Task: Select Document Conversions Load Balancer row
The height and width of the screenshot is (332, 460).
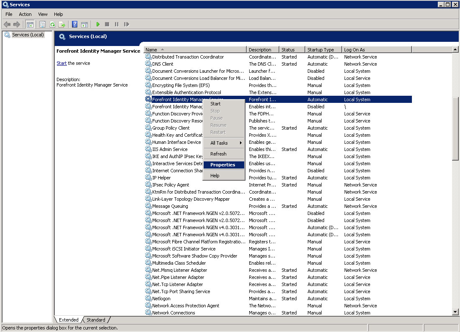Action: (278, 78)
